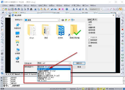Screen dimensions: 125x90
Task: Switch to the Layout2 tab
Action: pos(34,74)
